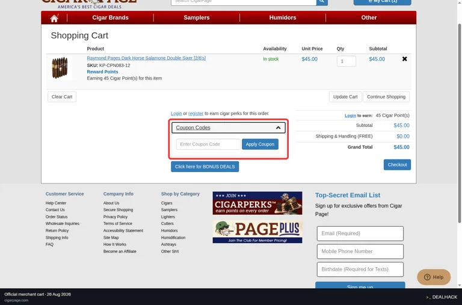Open the Secure Shopping link
This screenshot has height=305, width=462.
click(118, 210)
